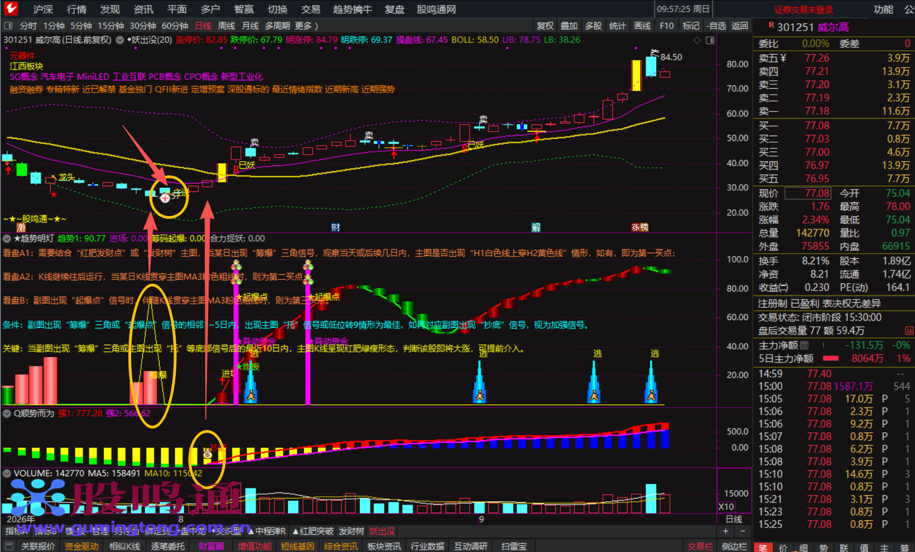Toggle 复权 price adjustment
This screenshot has width=915, height=552.
coord(545,26)
